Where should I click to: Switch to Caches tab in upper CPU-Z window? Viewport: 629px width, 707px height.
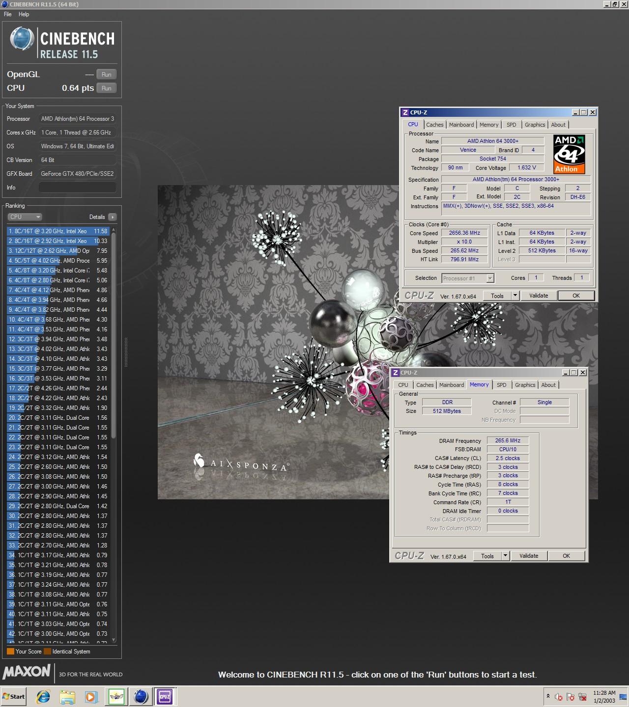coord(435,125)
